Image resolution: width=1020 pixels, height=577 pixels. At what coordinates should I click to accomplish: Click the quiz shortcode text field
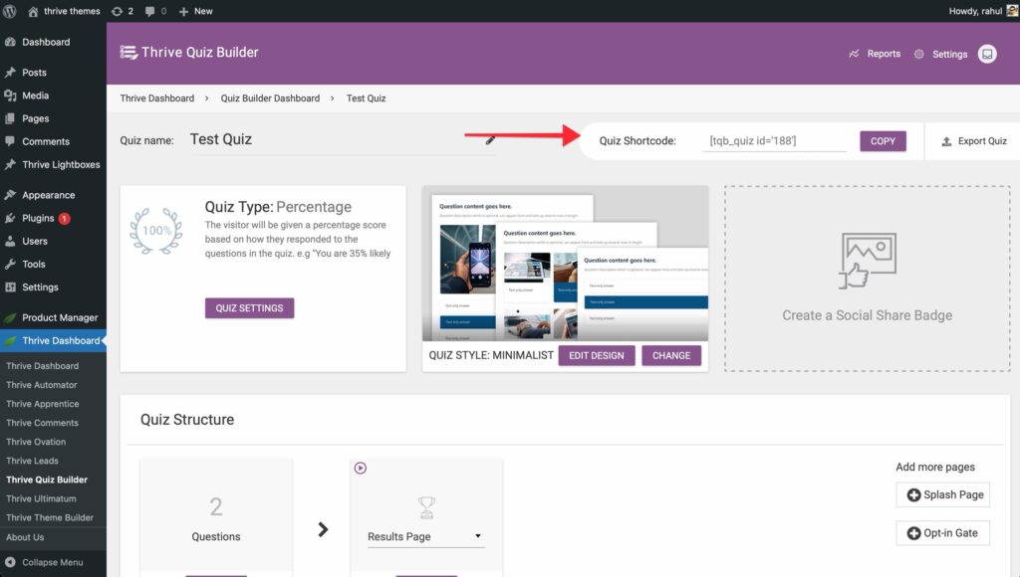click(775, 141)
